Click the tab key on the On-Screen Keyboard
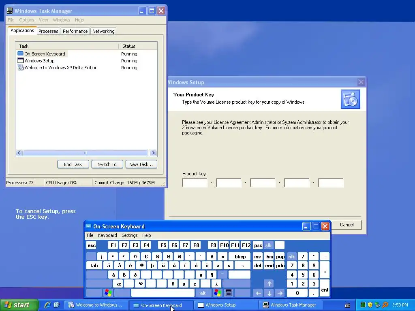 (94, 266)
